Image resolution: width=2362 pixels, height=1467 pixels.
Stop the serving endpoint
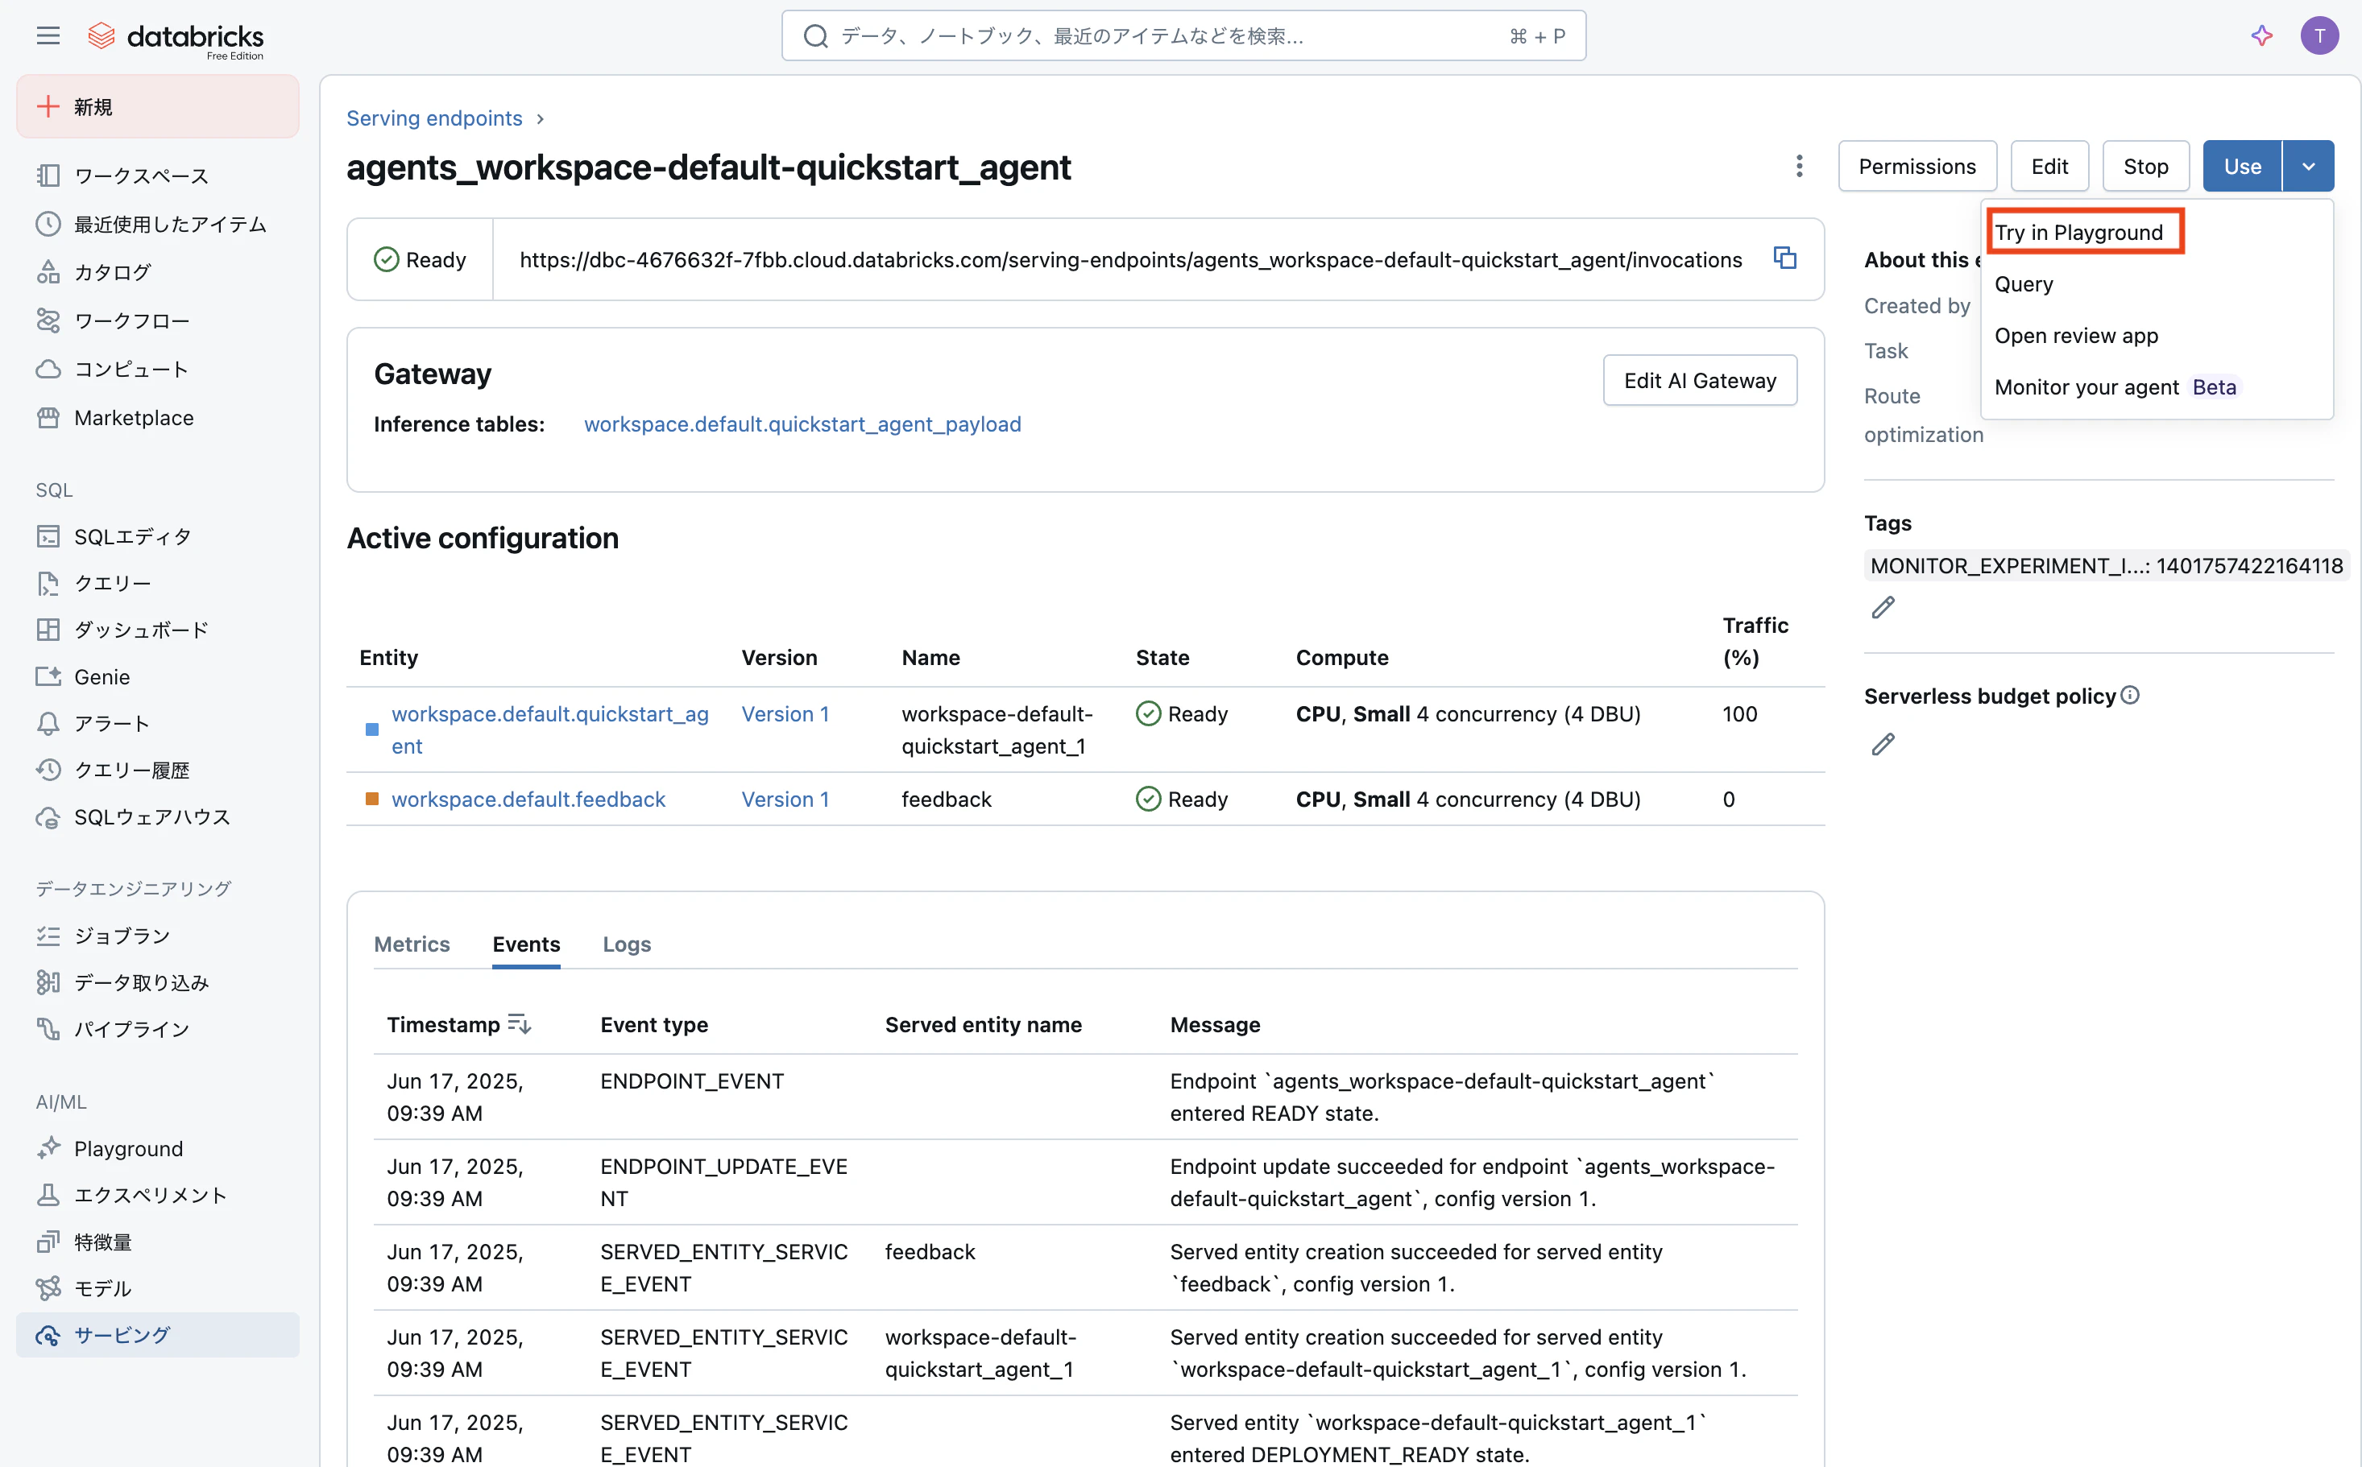point(2145,166)
